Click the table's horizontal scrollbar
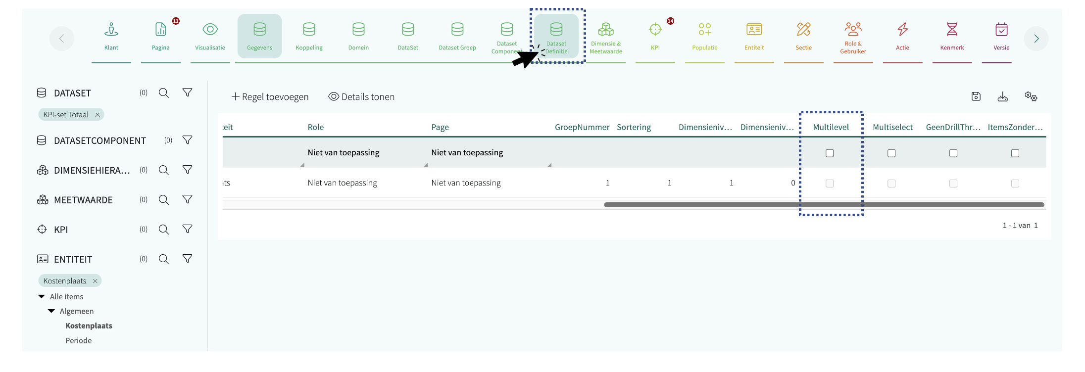This screenshot has width=1085, height=372. (824, 205)
